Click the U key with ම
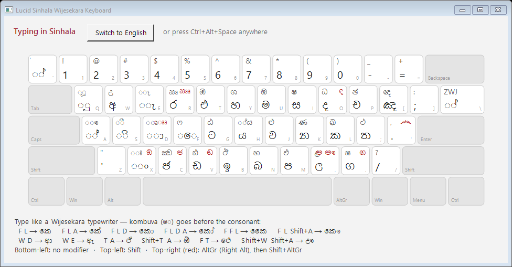Image resolution: width=512 pixels, height=267 pixels. pyautogui.click(x=272, y=100)
